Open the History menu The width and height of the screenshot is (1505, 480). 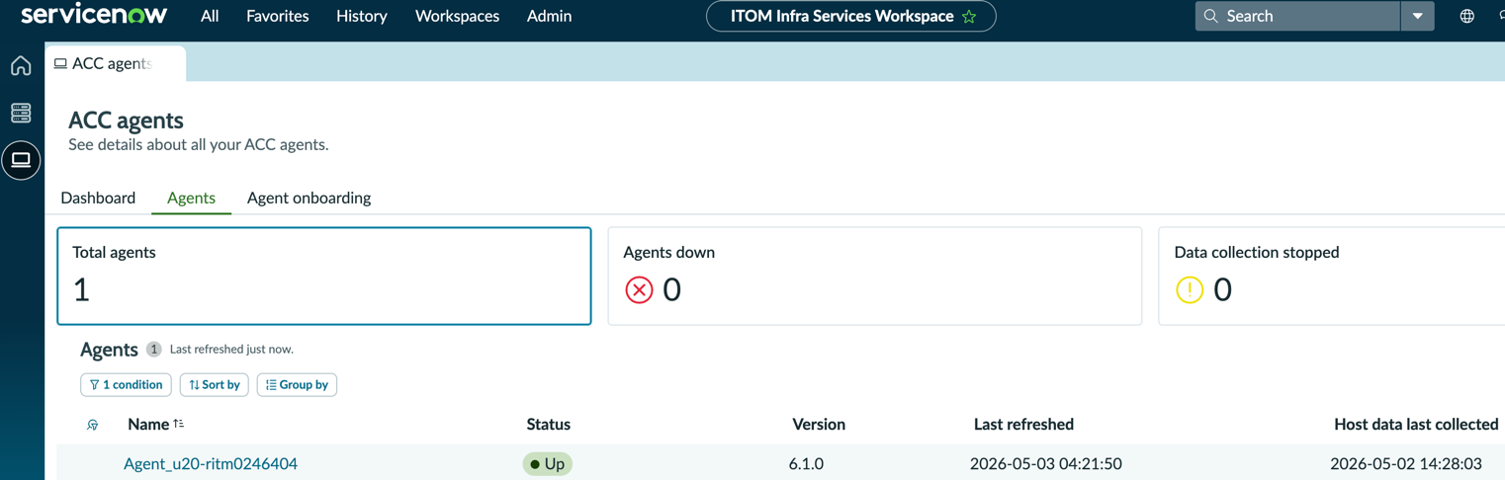pos(362,16)
